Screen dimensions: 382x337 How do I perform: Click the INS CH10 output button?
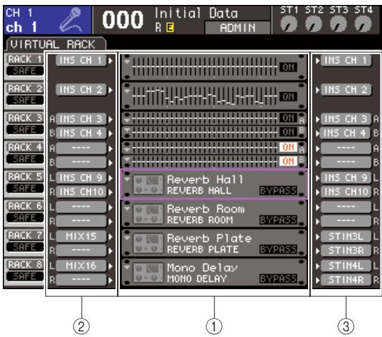[346, 192]
